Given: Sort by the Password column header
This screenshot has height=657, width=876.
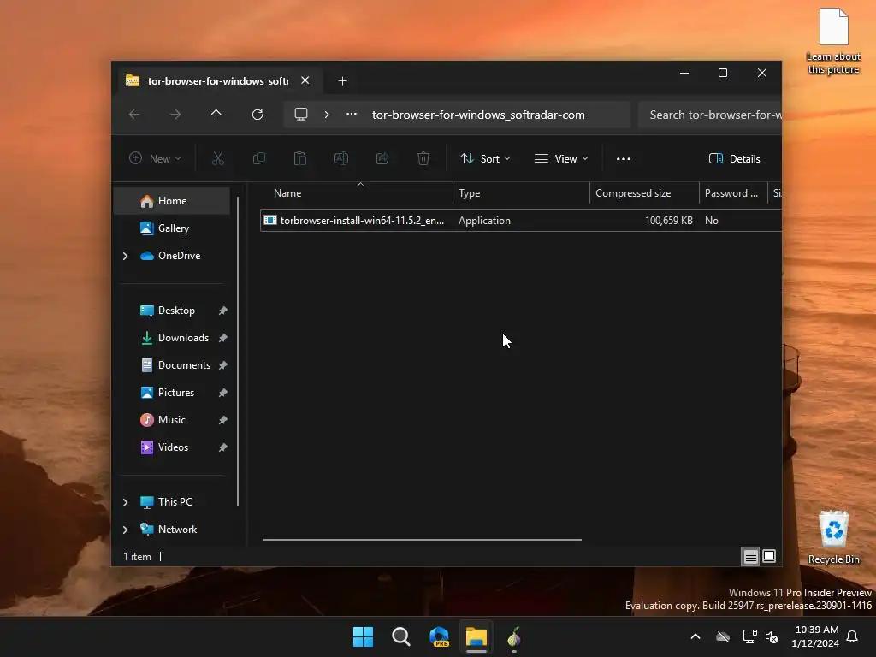Looking at the screenshot, I should pos(733,193).
